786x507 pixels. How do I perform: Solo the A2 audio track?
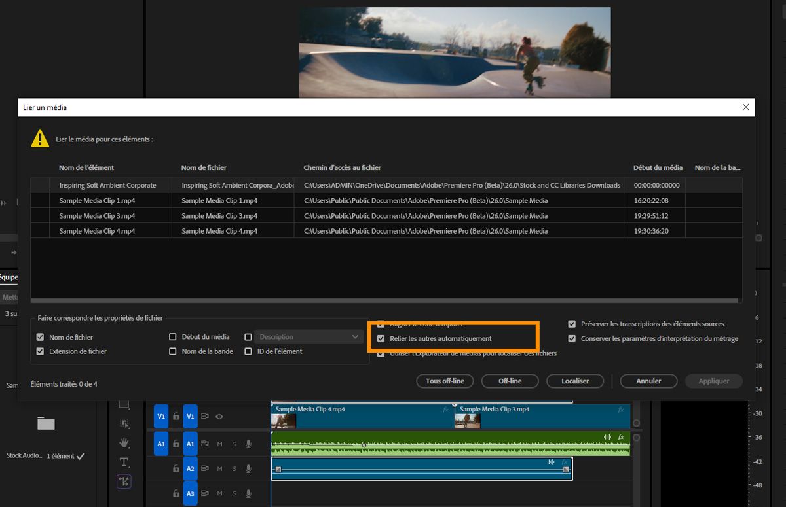tap(234, 468)
